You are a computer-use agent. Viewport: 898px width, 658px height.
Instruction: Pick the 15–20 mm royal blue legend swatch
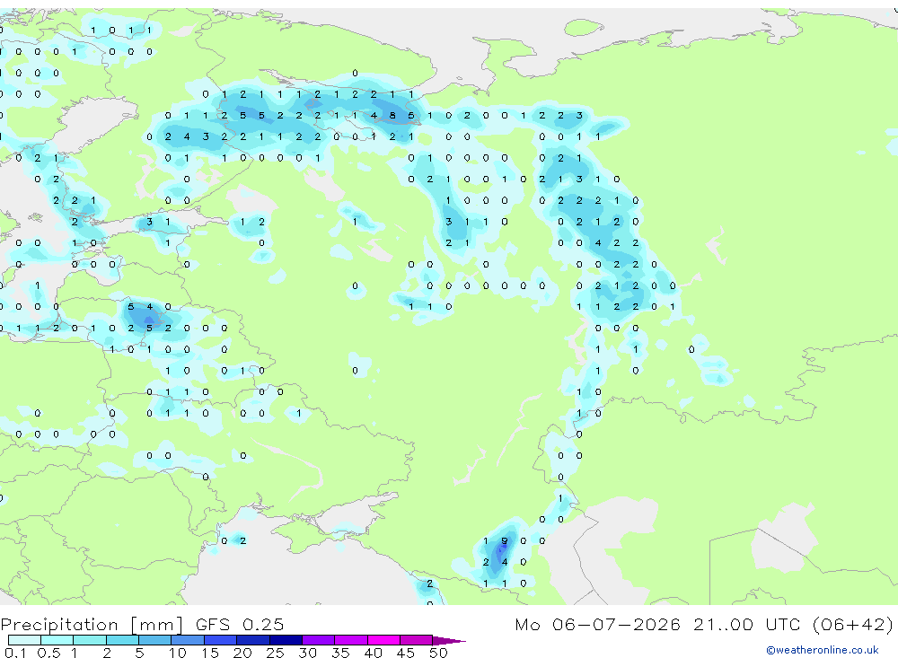(221, 640)
